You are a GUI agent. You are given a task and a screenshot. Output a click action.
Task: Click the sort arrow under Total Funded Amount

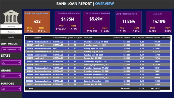pos(113,39)
